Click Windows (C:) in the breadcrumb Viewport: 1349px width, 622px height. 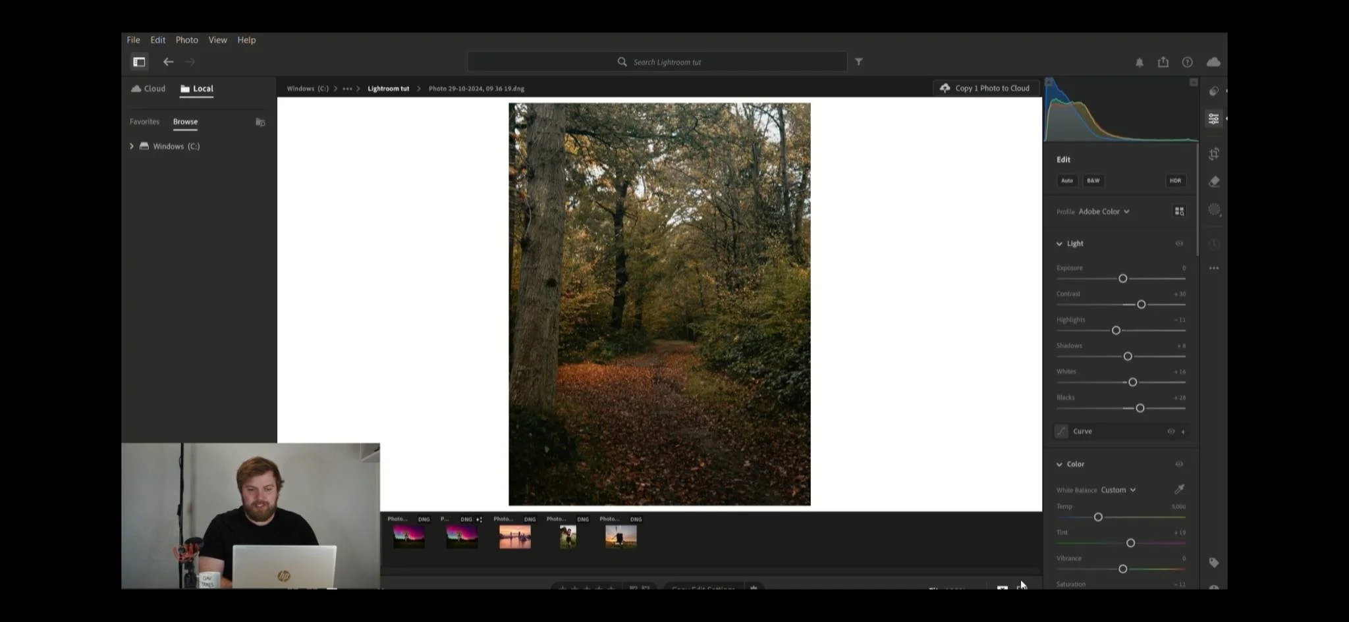click(308, 88)
